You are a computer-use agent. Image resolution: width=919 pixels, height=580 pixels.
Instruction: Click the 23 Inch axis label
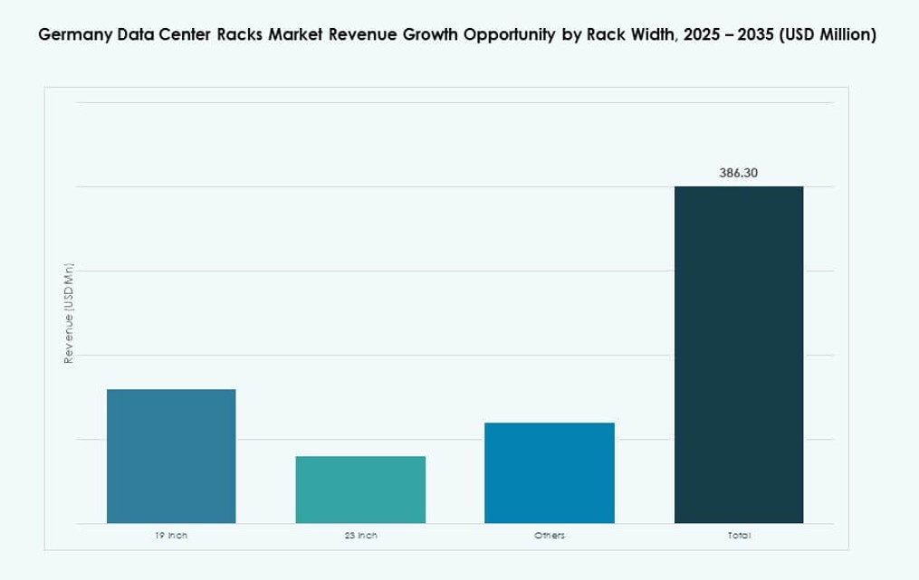tap(360, 535)
